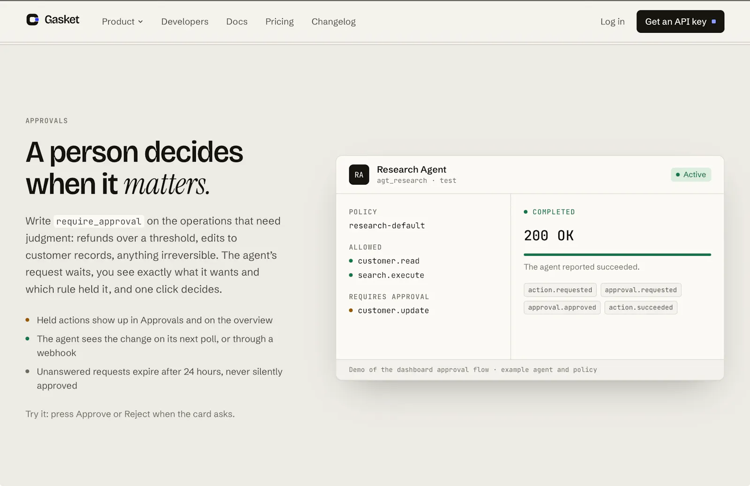Click the ALLOWED section label
Viewport: 750px width, 486px height.
point(365,247)
